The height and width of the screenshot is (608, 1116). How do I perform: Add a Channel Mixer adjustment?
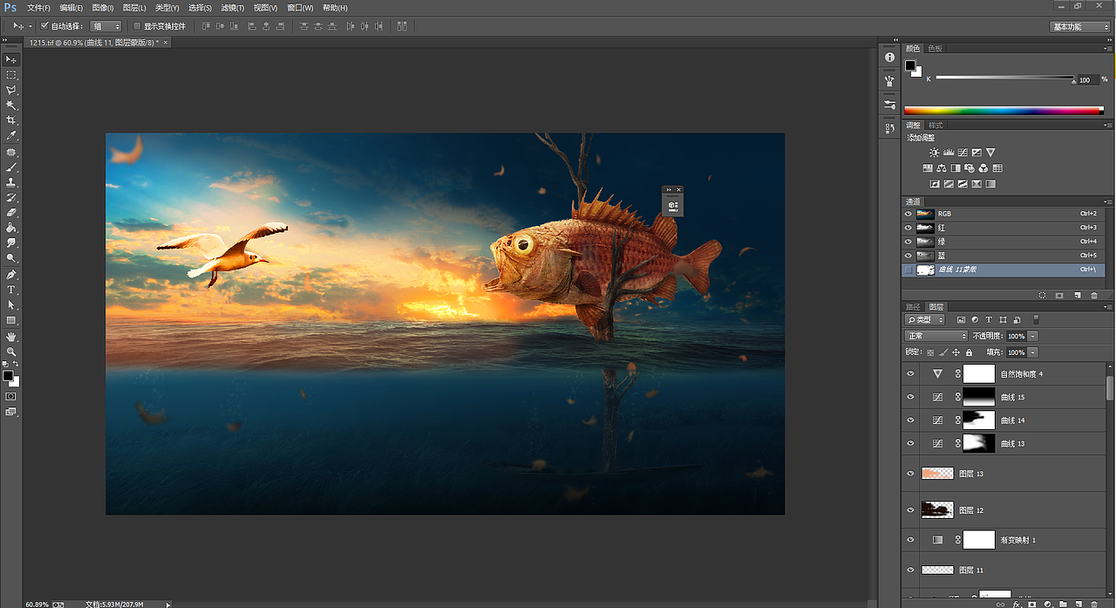pyautogui.click(x=983, y=168)
